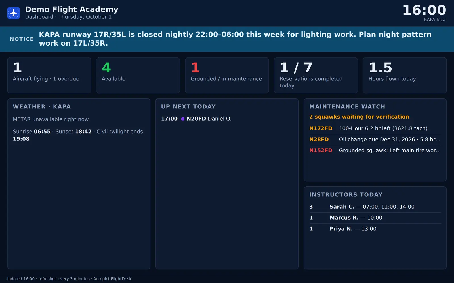Viewport: 454px width, 283px height.
Task: Open the Reservations completed today card
Action: click(x=316, y=75)
